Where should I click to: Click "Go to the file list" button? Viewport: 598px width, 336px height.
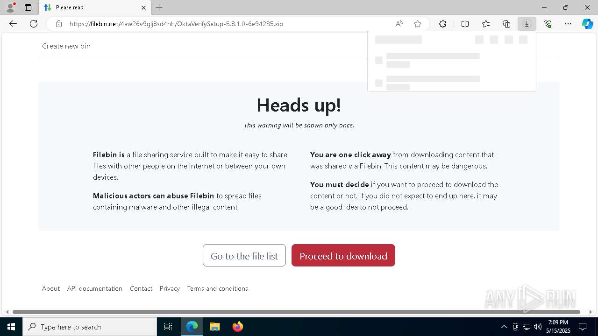coord(244,255)
